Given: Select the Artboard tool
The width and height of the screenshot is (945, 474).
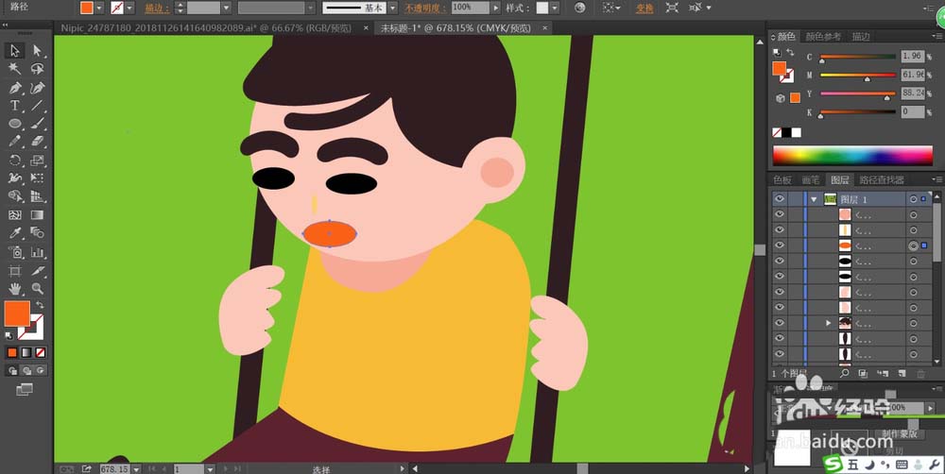Looking at the screenshot, I should tap(15, 271).
